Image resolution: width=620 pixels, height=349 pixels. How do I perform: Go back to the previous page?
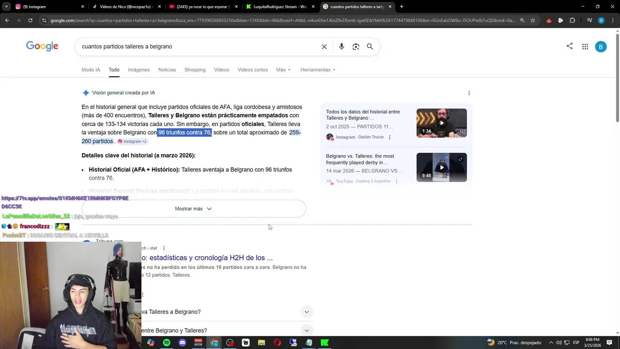[7, 20]
